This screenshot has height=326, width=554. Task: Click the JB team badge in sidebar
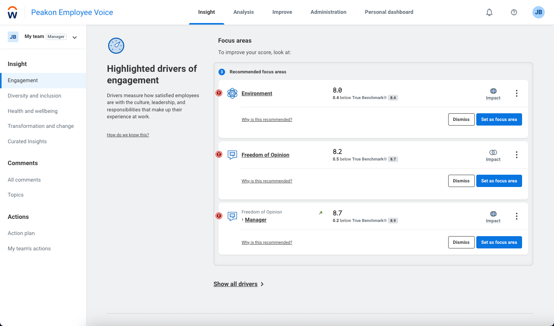[x=13, y=36]
